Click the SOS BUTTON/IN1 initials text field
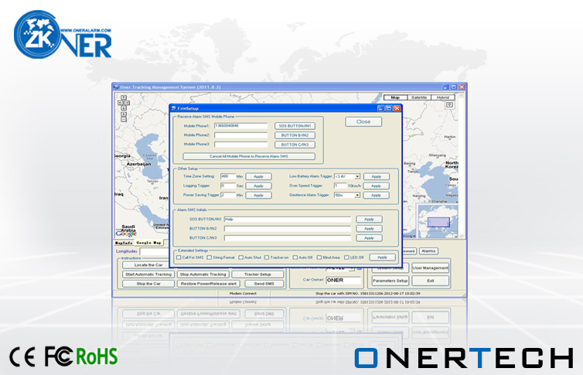Screen dimensions: 583x375 pyautogui.click(x=288, y=220)
